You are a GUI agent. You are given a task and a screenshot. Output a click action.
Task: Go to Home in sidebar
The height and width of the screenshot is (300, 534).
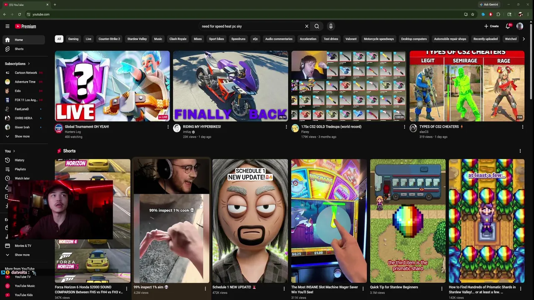tap(23, 40)
